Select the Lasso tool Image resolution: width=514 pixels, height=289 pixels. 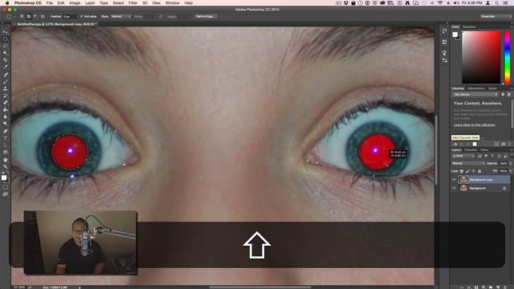[6, 47]
